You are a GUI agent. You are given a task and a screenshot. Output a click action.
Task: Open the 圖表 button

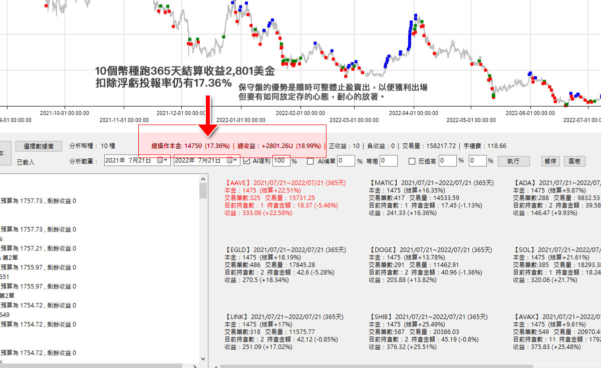click(x=575, y=161)
